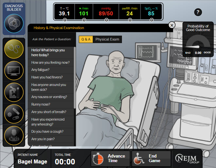This screenshot has width=216, height=168.
Task: Ask 'Have you experienced any wheezing?'
Action: tap(51, 122)
